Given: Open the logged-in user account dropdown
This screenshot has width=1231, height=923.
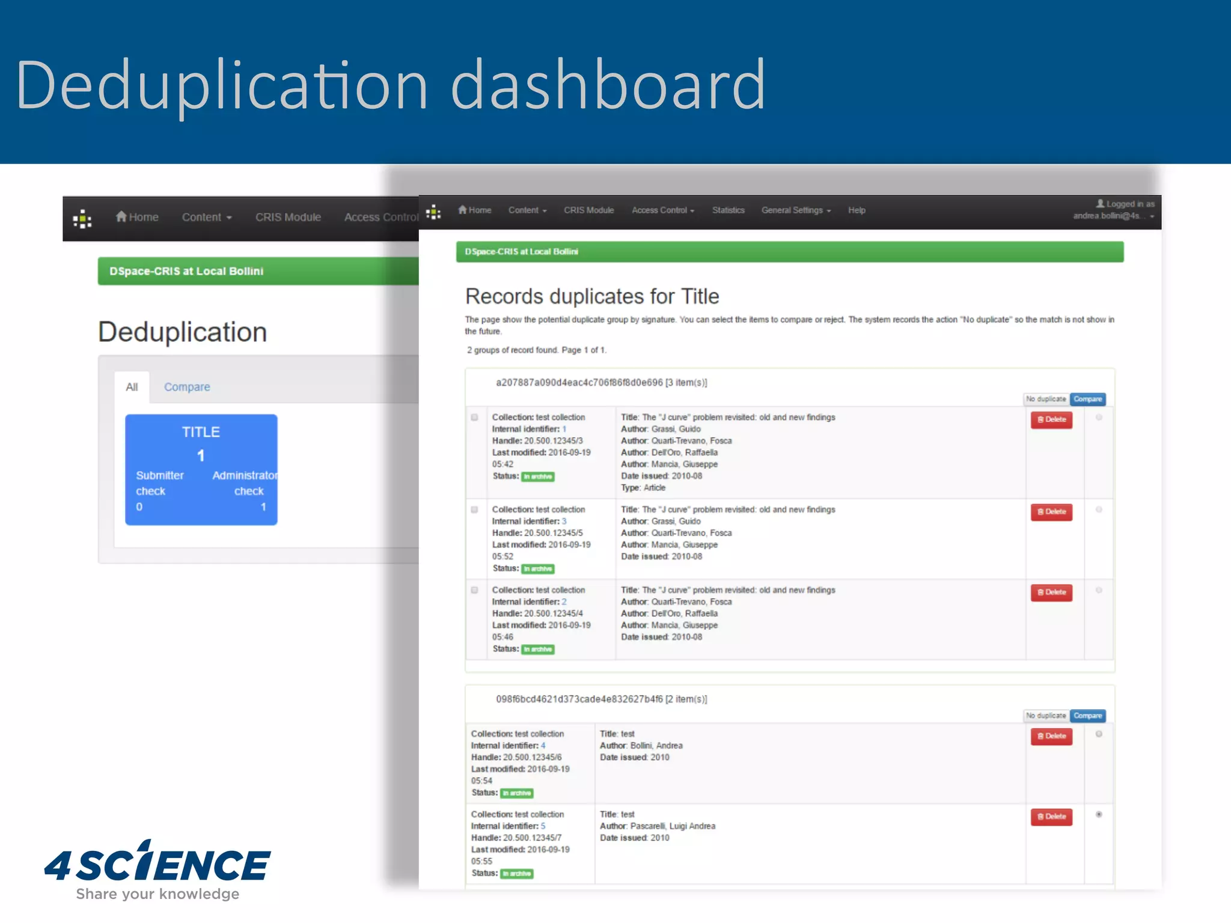Looking at the screenshot, I should pyautogui.click(x=1114, y=210).
